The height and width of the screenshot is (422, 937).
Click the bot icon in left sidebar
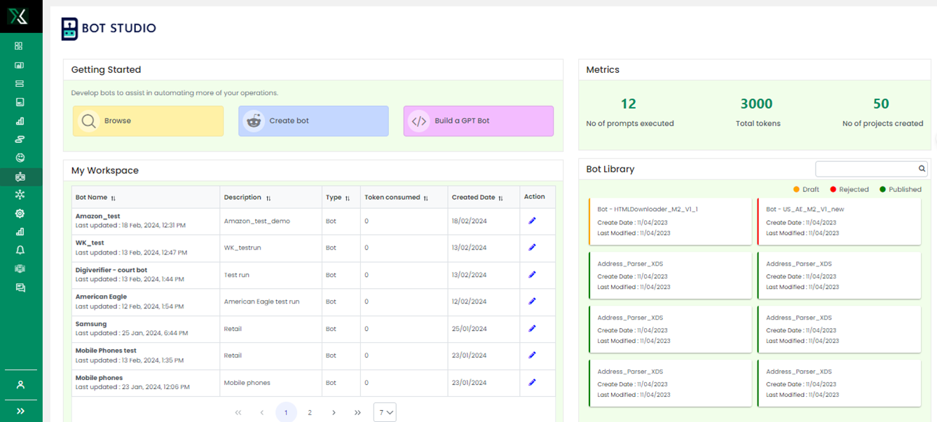20,177
